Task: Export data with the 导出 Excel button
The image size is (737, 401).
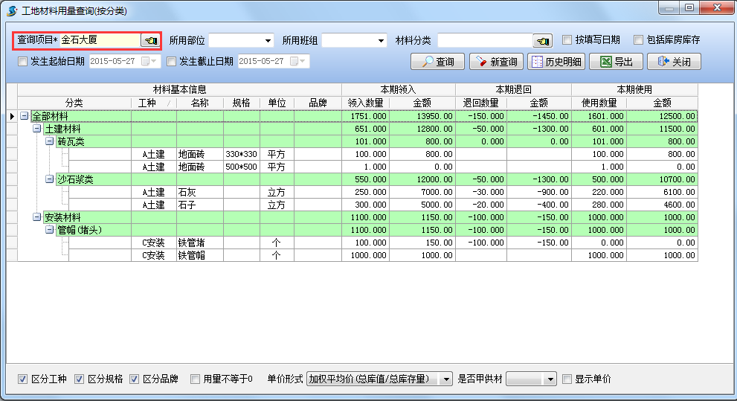Action: (x=616, y=62)
